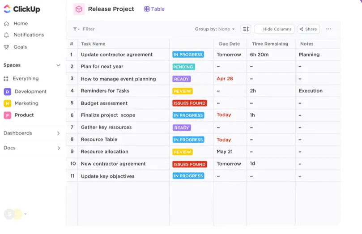
Task: Click the Hide Columns button
Action: [x=274, y=29]
